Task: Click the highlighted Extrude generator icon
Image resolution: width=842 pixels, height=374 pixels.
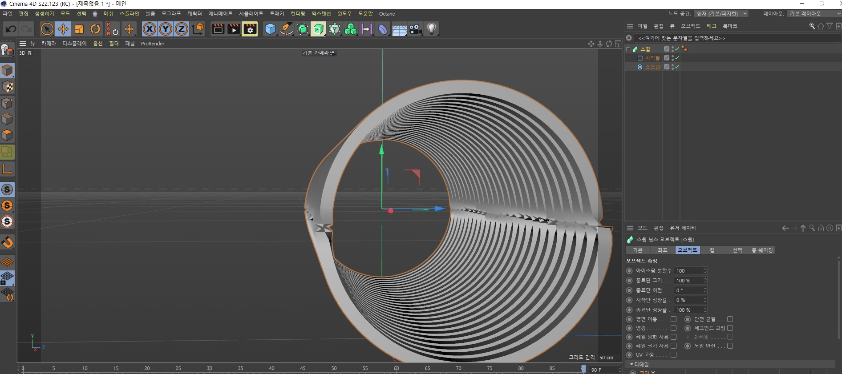Action: pos(319,29)
